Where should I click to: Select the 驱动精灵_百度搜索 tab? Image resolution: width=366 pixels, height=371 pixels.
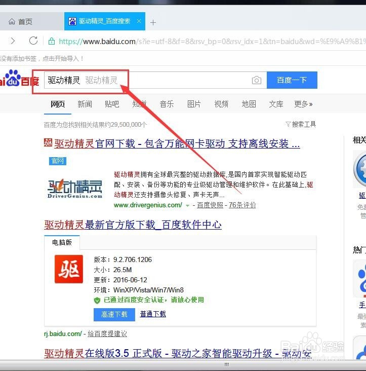pos(105,21)
